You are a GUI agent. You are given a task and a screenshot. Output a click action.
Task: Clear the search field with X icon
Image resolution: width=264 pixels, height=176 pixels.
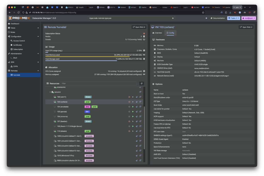click(x=173, y=18)
